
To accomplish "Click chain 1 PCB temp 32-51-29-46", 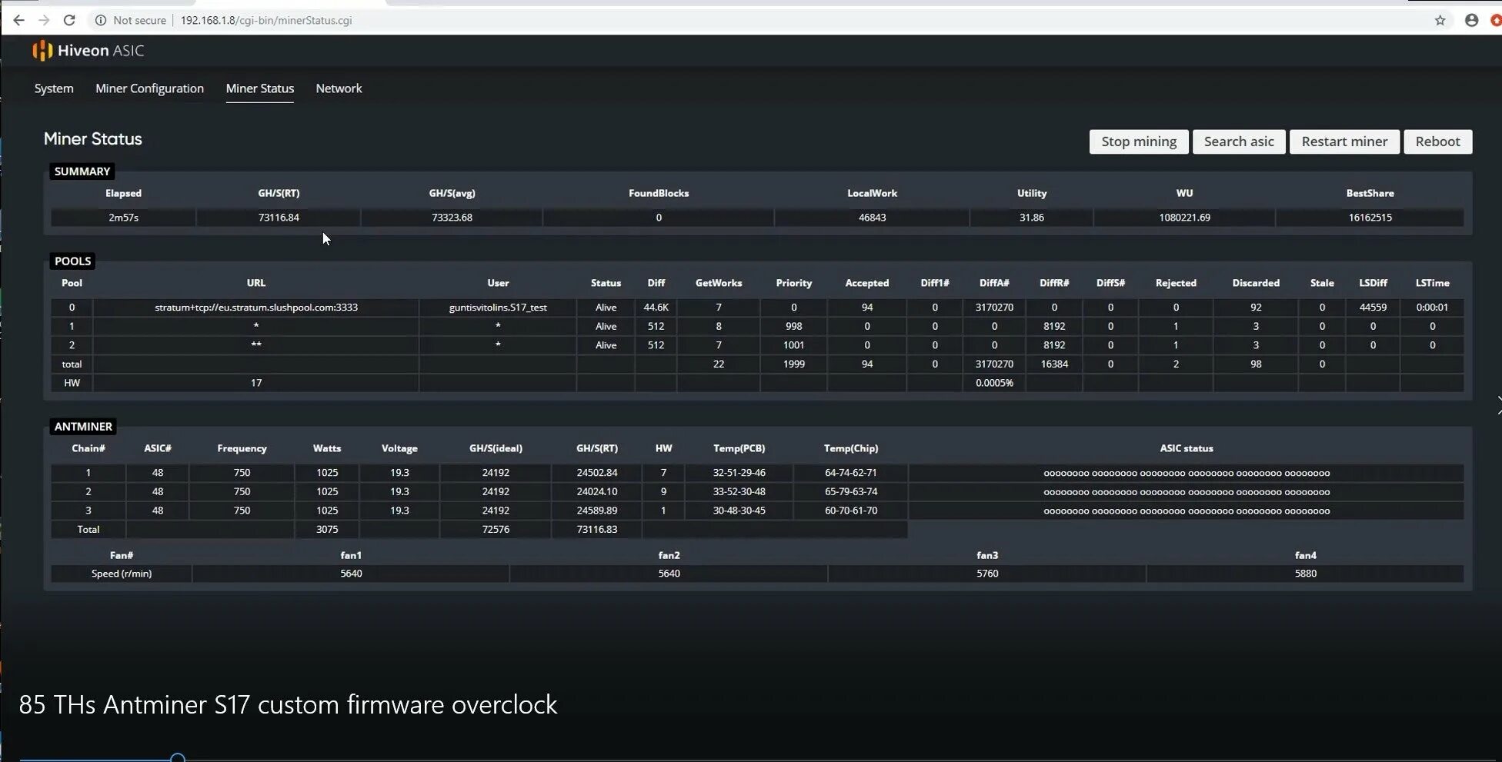I will click(x=739, y=473).
